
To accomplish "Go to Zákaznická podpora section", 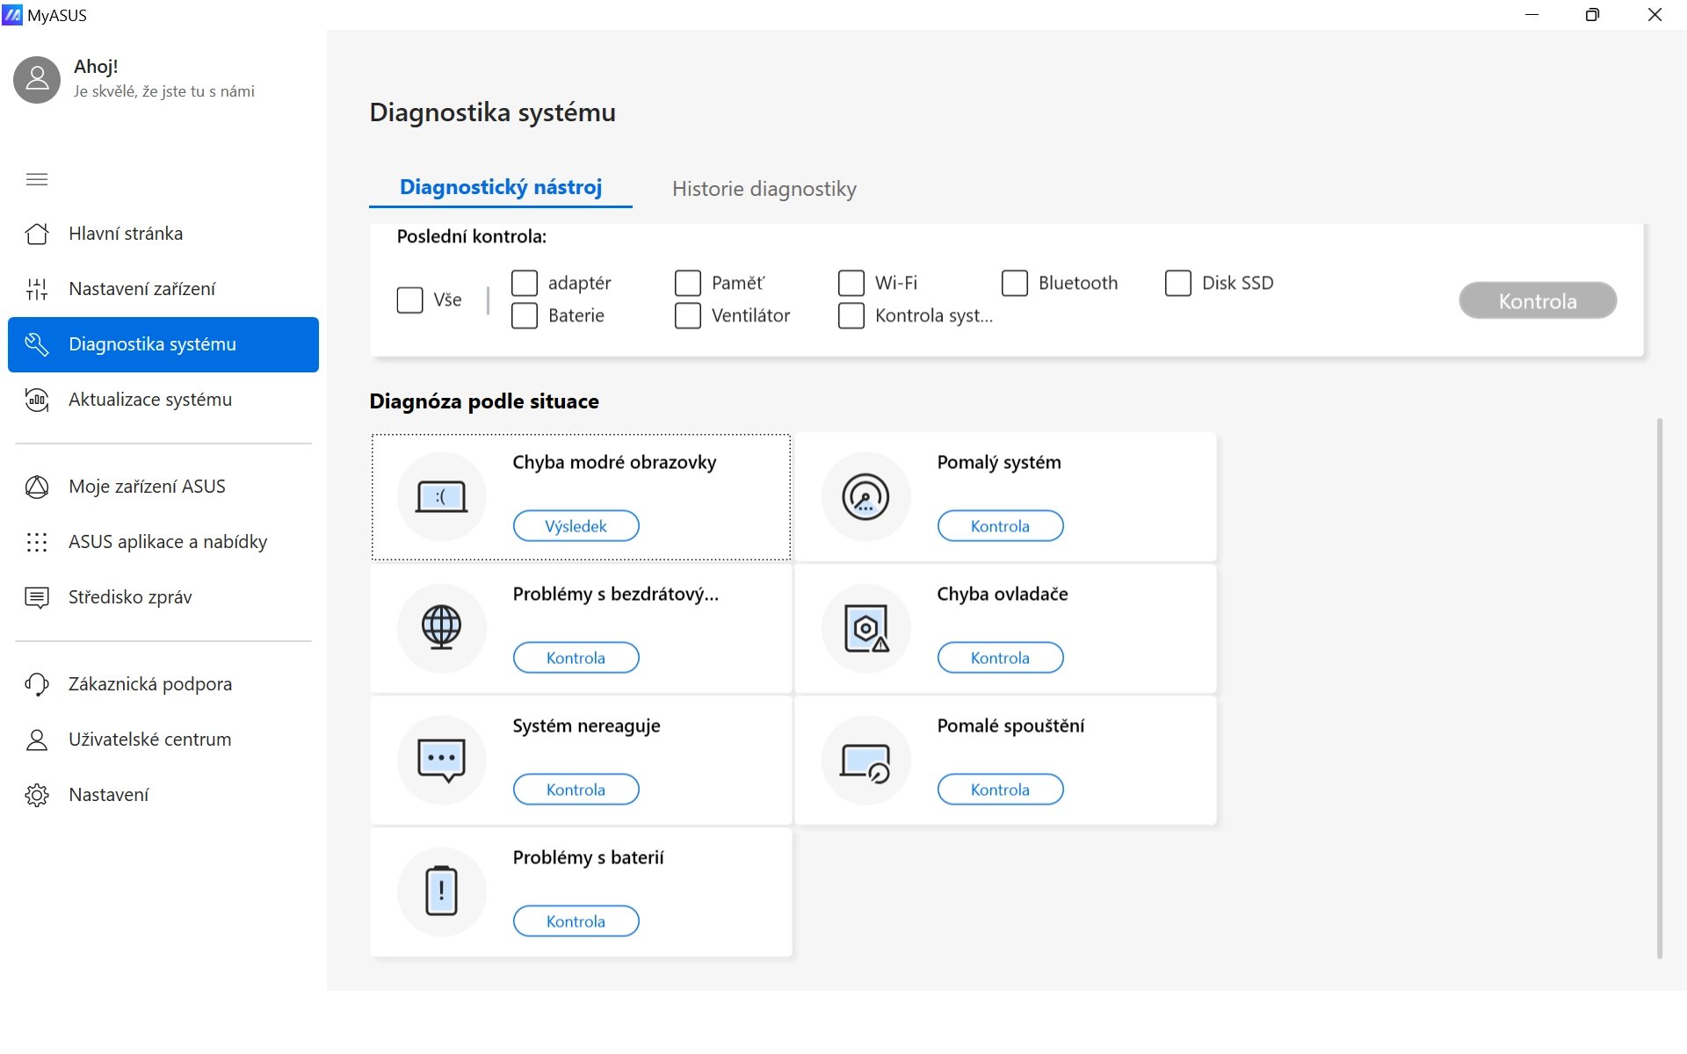I will [150, 684].
